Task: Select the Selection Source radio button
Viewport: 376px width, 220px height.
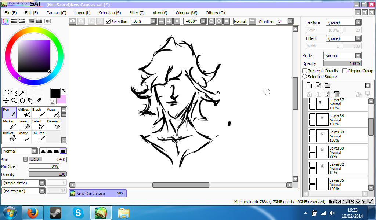Action: pyautogui.click(x=305, y=76)
